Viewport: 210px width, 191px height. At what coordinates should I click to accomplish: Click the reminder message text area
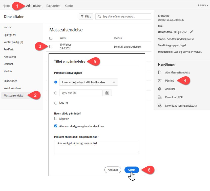click(97, 147)
